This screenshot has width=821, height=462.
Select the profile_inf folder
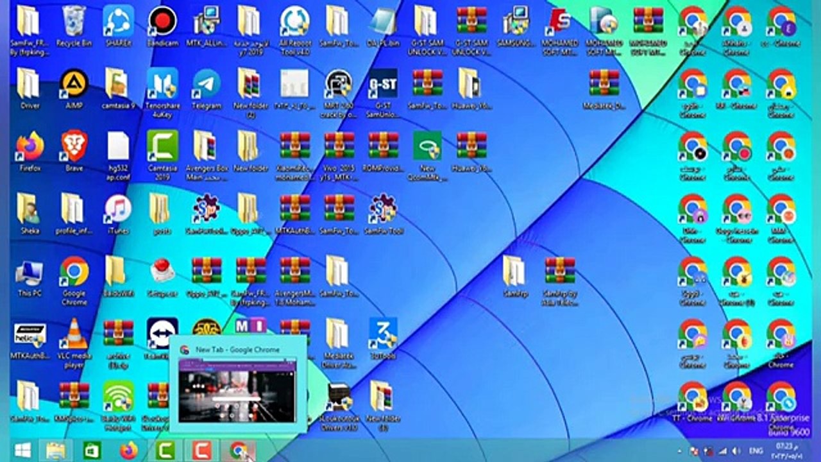pyautogui.click(x=74, y=214)
